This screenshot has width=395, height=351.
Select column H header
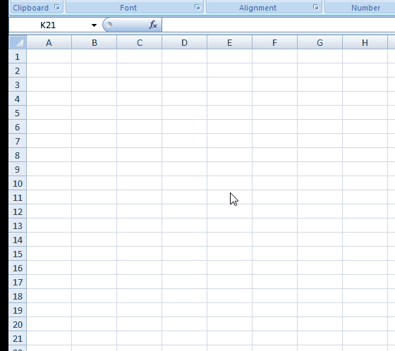pos(365,42)
